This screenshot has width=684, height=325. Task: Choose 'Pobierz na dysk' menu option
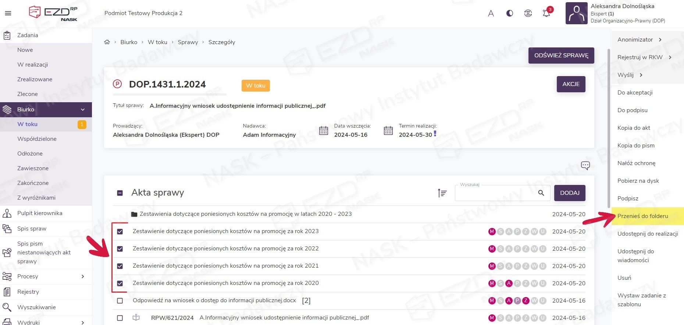tap(638, 181)
